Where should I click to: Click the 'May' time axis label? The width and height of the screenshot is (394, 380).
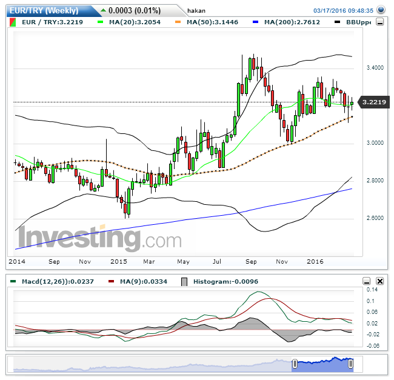183,262
